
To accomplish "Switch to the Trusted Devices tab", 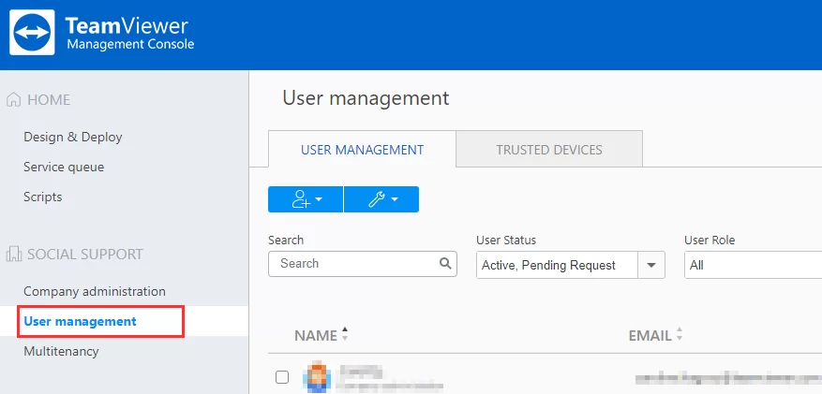I will click(x=549, y=150).
